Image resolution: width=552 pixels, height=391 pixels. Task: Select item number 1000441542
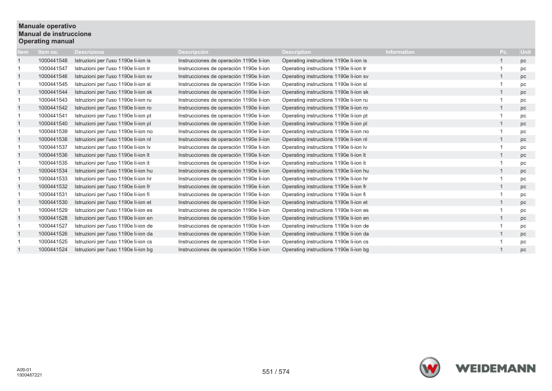[53, 108]
